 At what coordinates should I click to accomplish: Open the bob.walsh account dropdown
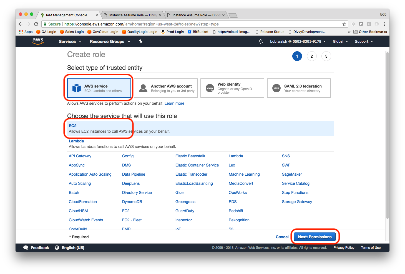[298, 42]
